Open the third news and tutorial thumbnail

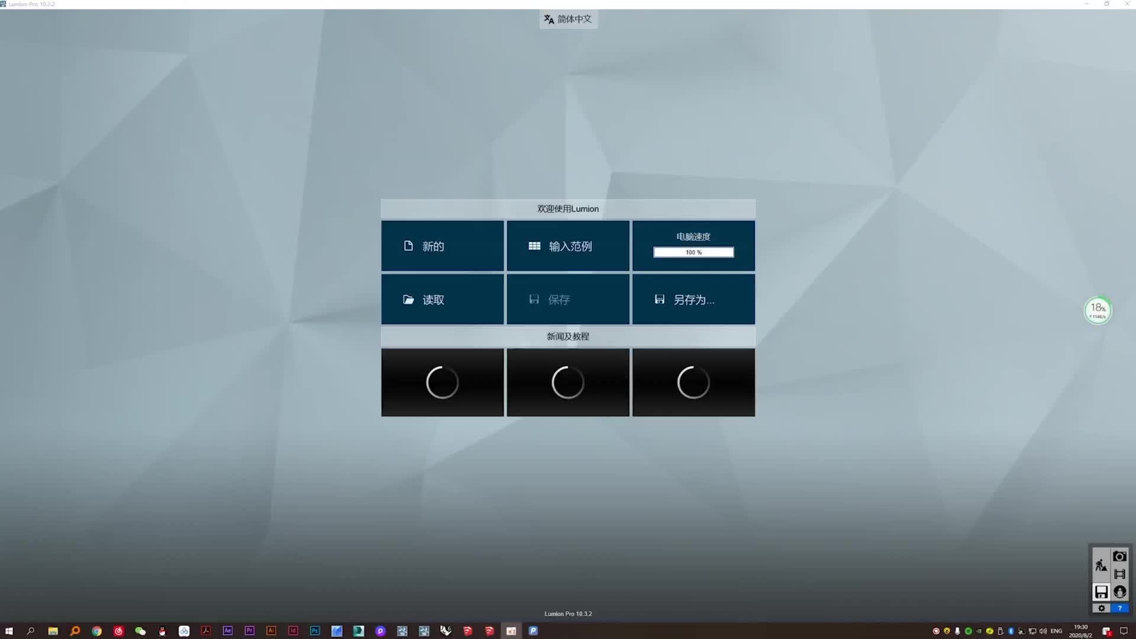click(693, 382)
